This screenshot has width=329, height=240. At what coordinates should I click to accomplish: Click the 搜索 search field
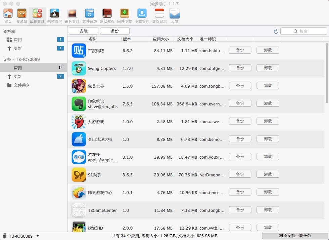[303, 31]
